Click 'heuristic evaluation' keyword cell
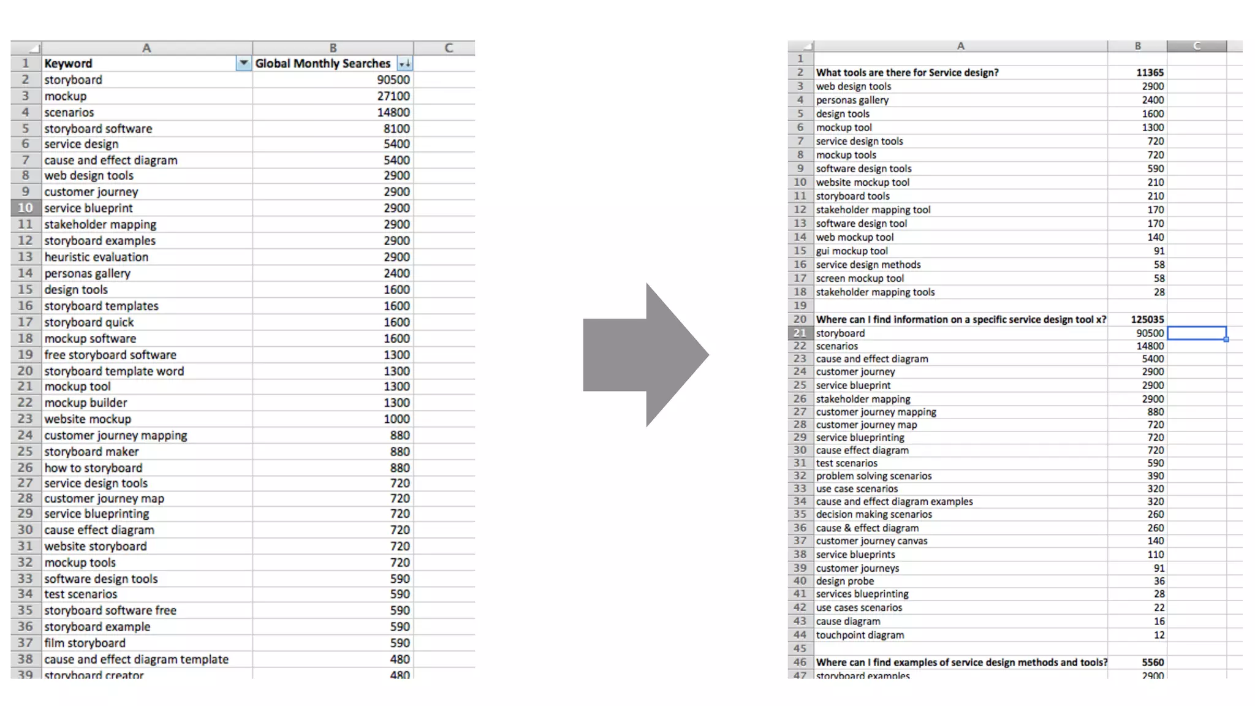Screen dimensions: 1255x706 (x=96, y=257)
